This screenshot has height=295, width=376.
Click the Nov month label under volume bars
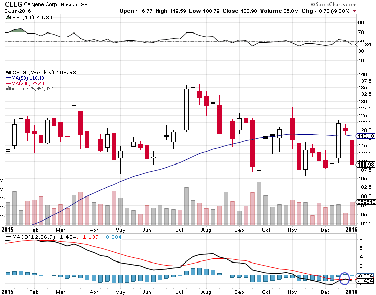[292, 230]
